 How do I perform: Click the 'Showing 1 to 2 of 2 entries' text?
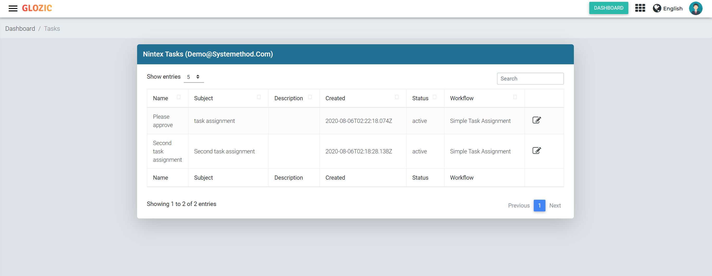[x=182, y=204]
